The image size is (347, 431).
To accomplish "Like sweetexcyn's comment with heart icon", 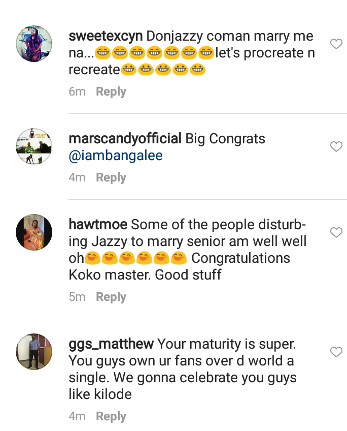I will [x=336, y=44].
